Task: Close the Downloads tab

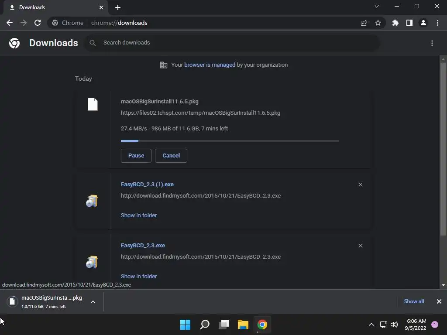Action: click(101, 7)
